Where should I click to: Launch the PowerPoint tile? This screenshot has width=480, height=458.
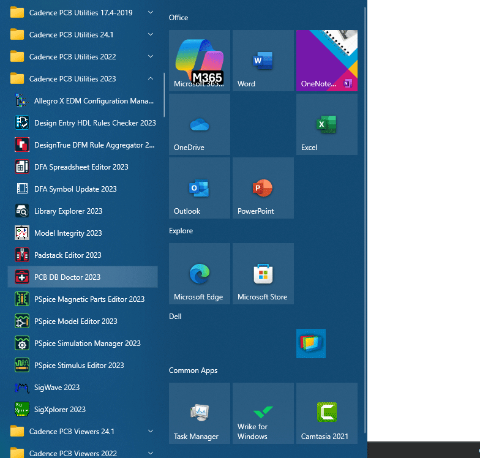(263, 188)
